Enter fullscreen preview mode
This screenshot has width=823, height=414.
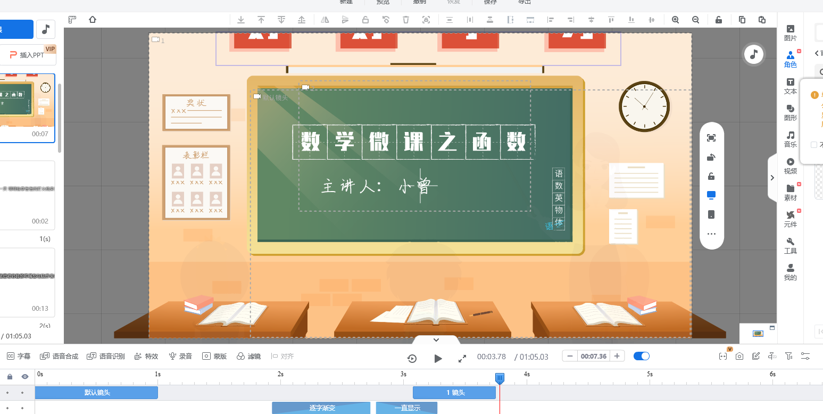tap(462, 358)
